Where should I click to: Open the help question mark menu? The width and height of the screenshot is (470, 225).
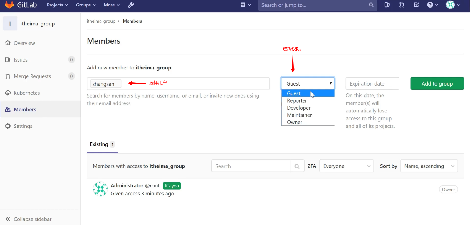tap(432, 5)
